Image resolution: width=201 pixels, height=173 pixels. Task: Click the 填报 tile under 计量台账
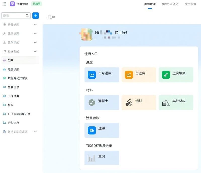pos(102,130)
